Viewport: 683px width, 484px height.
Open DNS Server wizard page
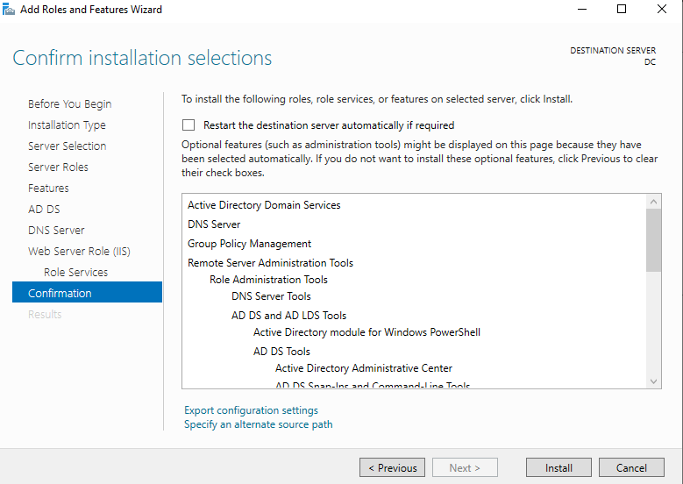[56, 230]
